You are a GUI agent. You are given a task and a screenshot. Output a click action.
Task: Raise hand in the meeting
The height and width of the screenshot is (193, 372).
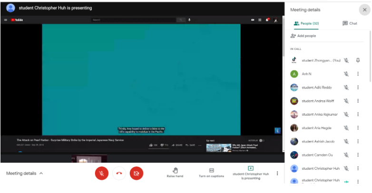click(x=175, y=173)
